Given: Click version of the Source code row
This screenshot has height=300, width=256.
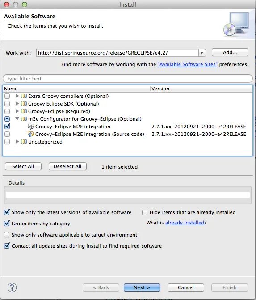Looking at the screenshot, I should click(x=199, y=134).
